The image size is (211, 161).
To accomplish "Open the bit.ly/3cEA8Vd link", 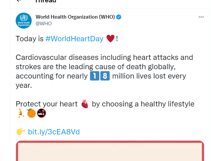I will 54,132.
